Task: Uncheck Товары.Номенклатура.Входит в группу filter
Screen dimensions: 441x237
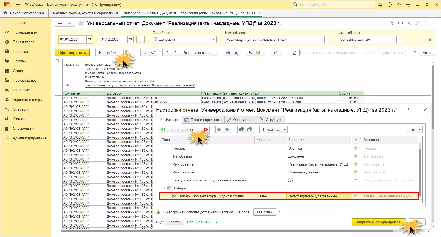Action: (175, 196)
